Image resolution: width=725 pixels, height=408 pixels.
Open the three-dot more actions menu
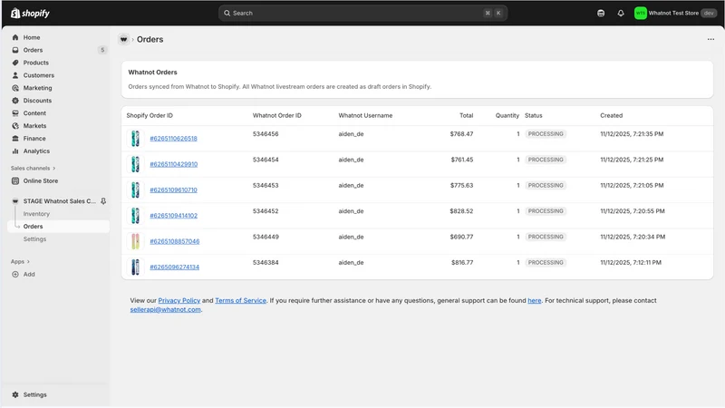pos(710,39)
